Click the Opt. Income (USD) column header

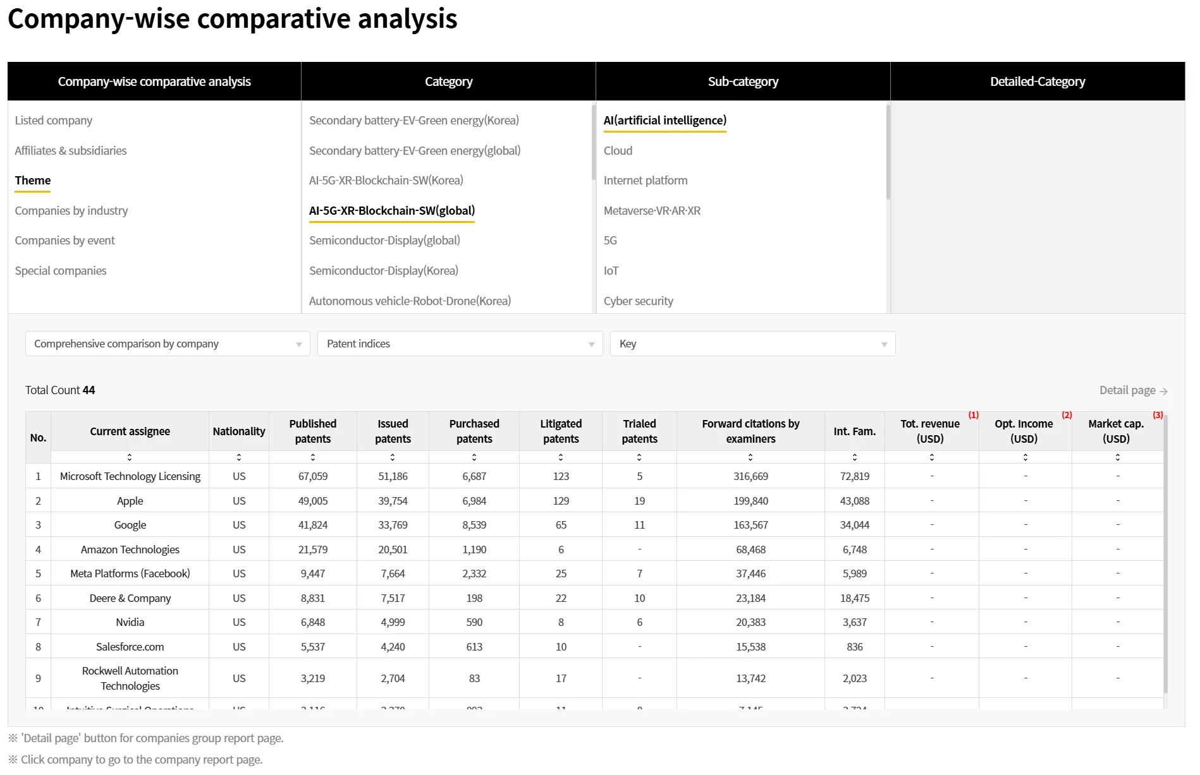1024,431
